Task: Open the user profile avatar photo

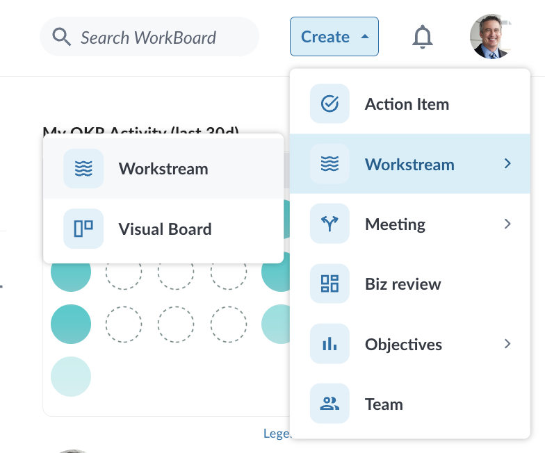Action: (x=491, y=36)
